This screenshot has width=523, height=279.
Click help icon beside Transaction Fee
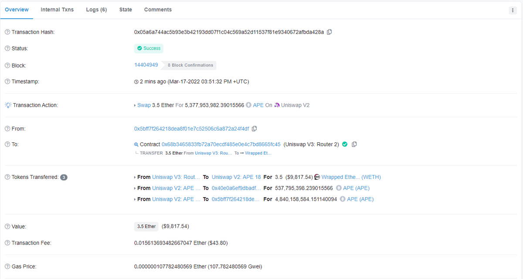coord(7,243)
